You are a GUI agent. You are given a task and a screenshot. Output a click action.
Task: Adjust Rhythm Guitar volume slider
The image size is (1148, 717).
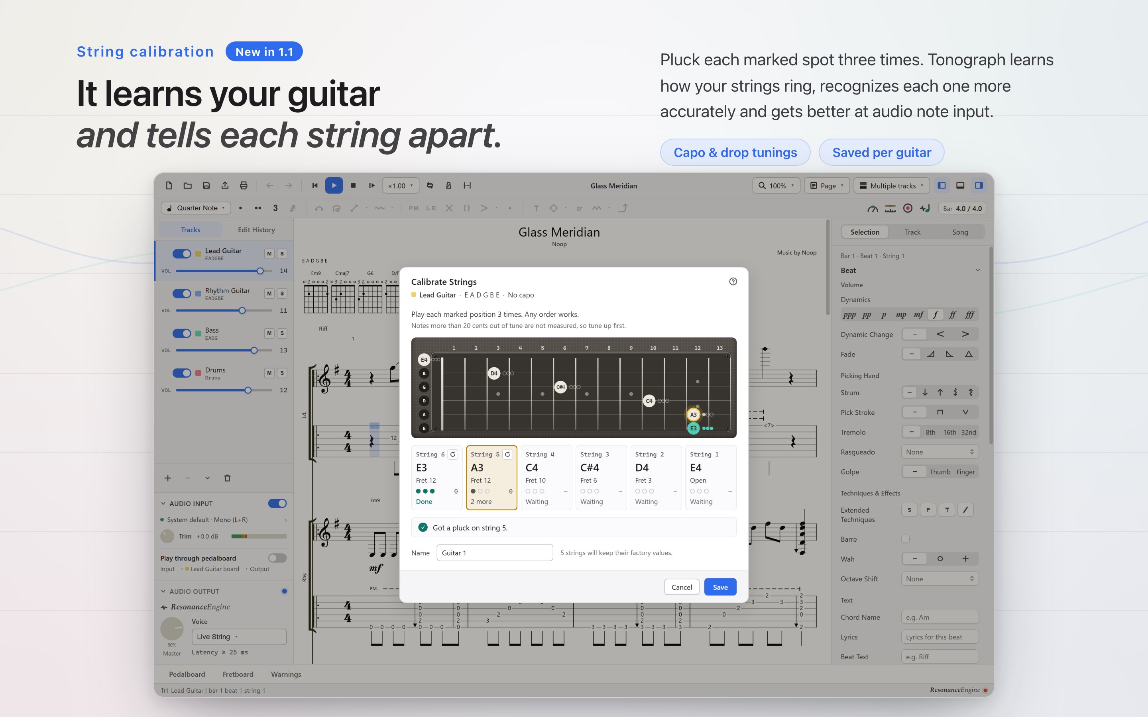click(224, 311)
